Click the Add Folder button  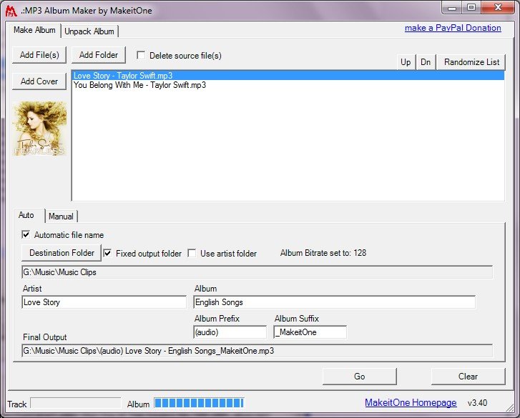(99, 55)
